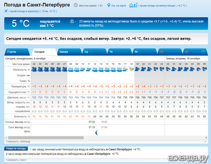Image resolution: width=211 pixels, height=164 pixels.
Task: Click tomorrow's cloudiness icon for hour 01
Action: (x=174, y=69)
